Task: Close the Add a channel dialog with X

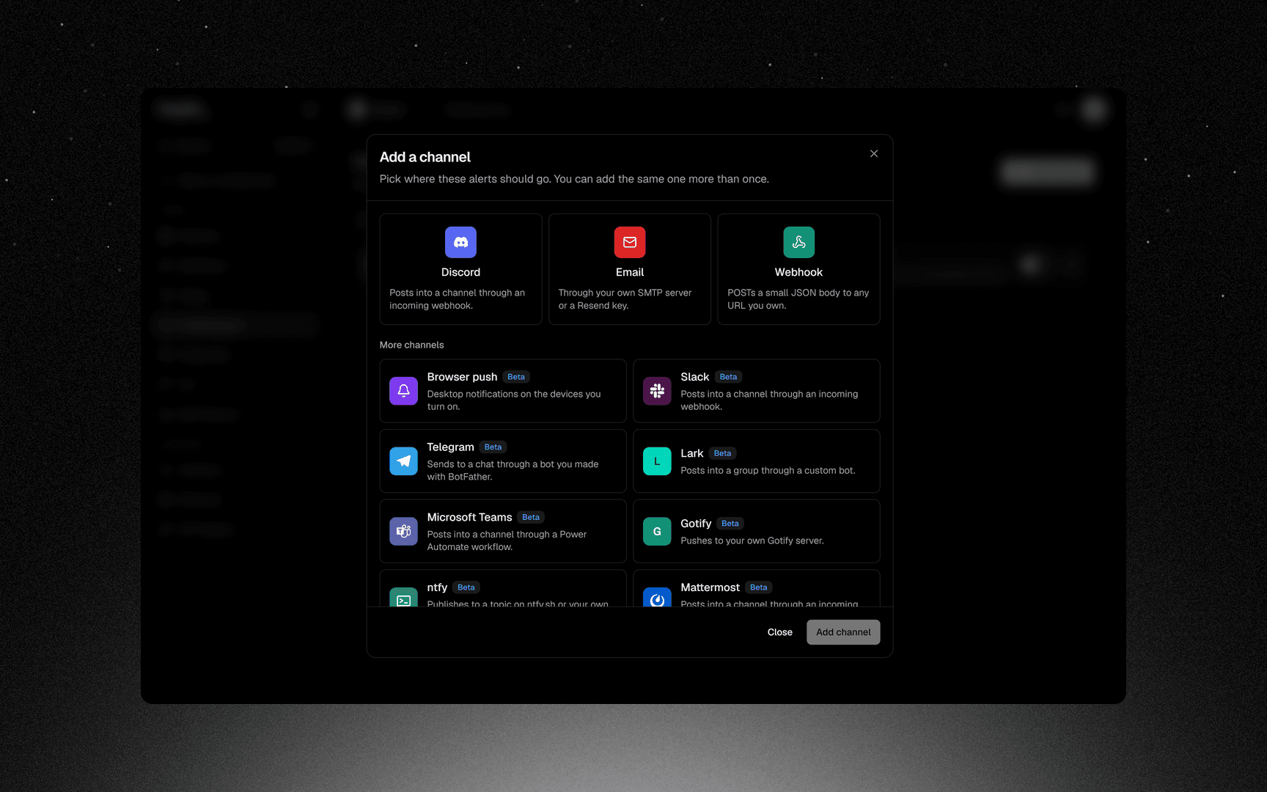Action: (874, 153)
